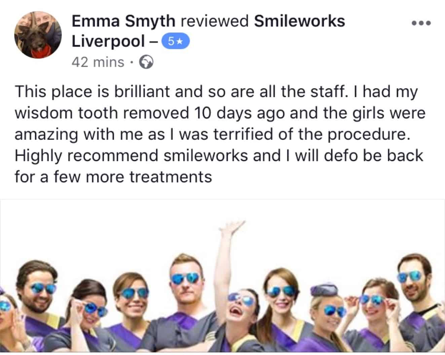This screenshot has width=445, height=355.
Task: Click the 42 mins timestamp
Action: [98, 62]
